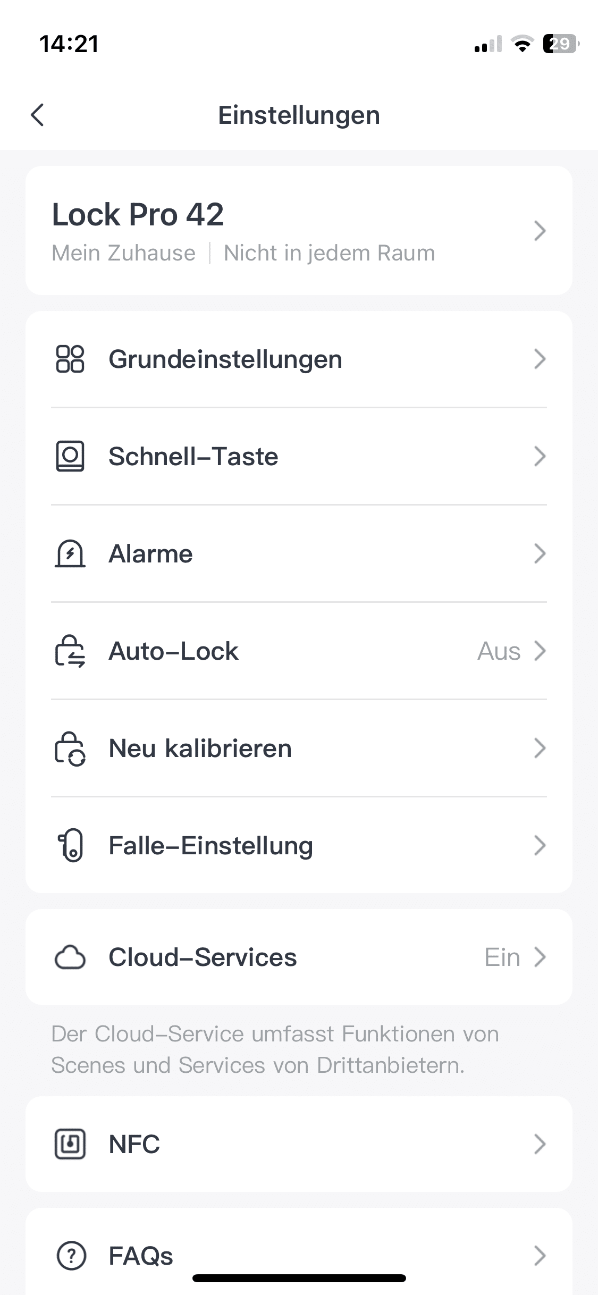Tap the FAQs question mark icon
Image resolution: width=598 pixels, height=1295 pixels.
click(71, 1256)
